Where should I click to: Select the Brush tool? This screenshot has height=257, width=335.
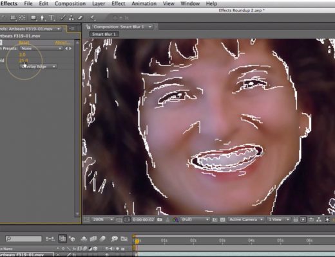pyautogui.click(x=62, y=18)
